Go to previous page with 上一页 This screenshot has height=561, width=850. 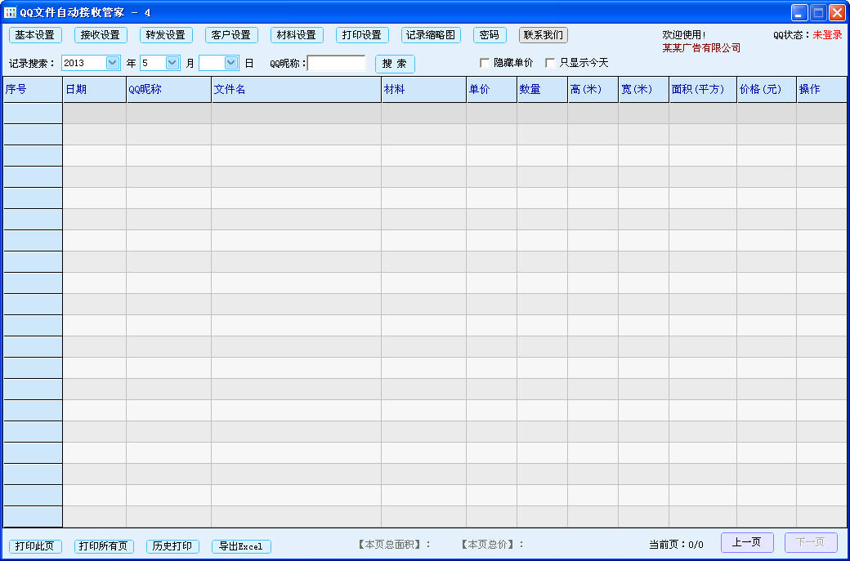coord(747,543)
